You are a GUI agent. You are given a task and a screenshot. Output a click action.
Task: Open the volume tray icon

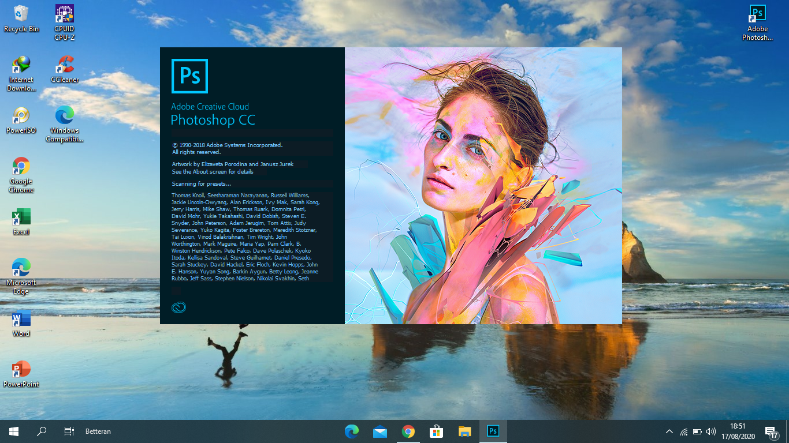[711, 431]
